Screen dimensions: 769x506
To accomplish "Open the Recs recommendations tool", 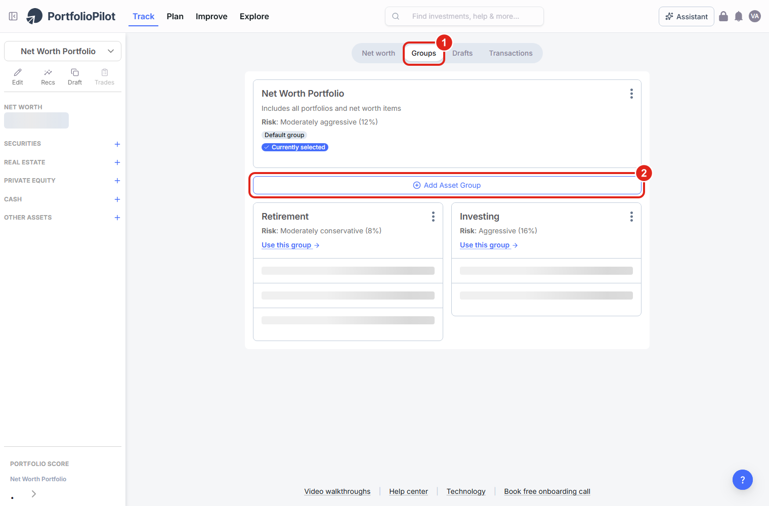I will pos(48,77).
